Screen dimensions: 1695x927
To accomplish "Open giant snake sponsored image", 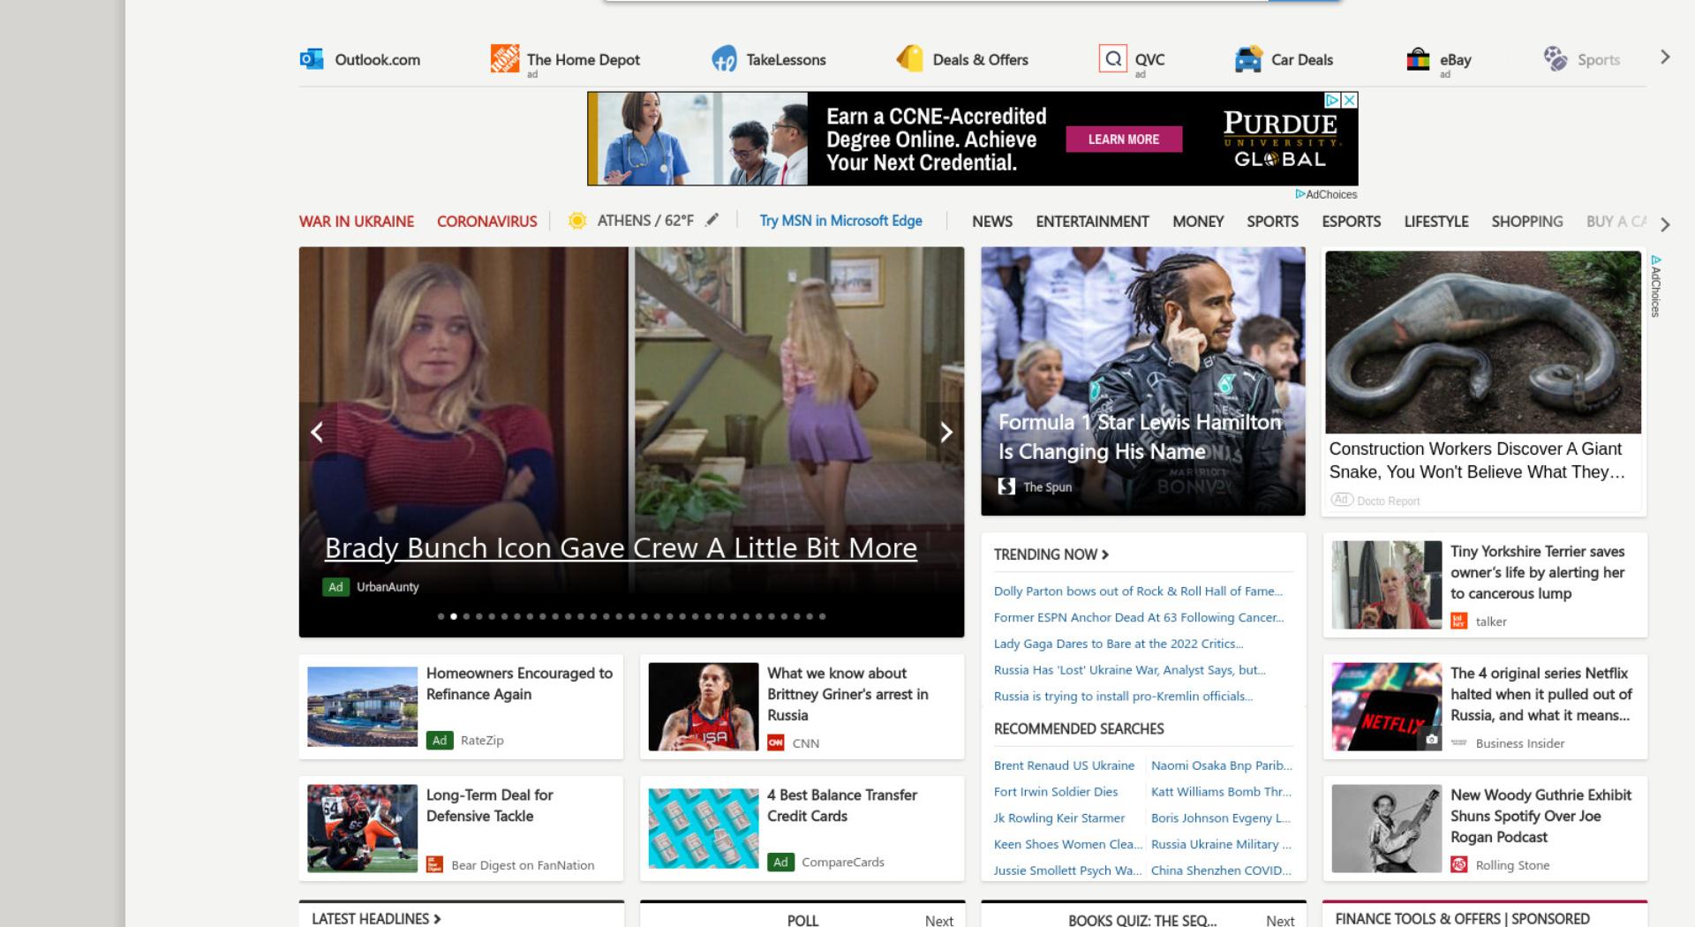I will [x=1483, y=343].
